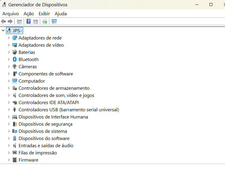Click the Baterias battery icon
Screen dimensions: 225x181
click(14, 52)
